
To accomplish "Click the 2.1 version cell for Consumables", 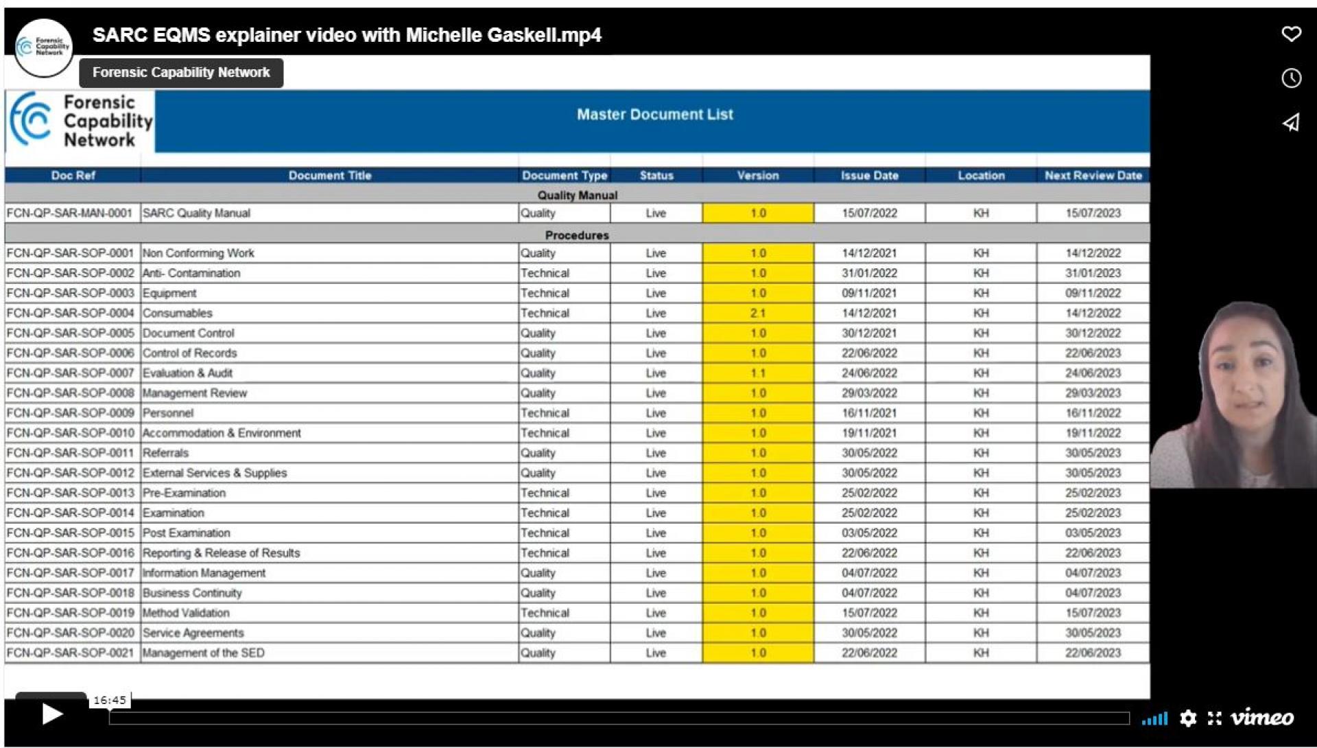I will tap(757, 313).
